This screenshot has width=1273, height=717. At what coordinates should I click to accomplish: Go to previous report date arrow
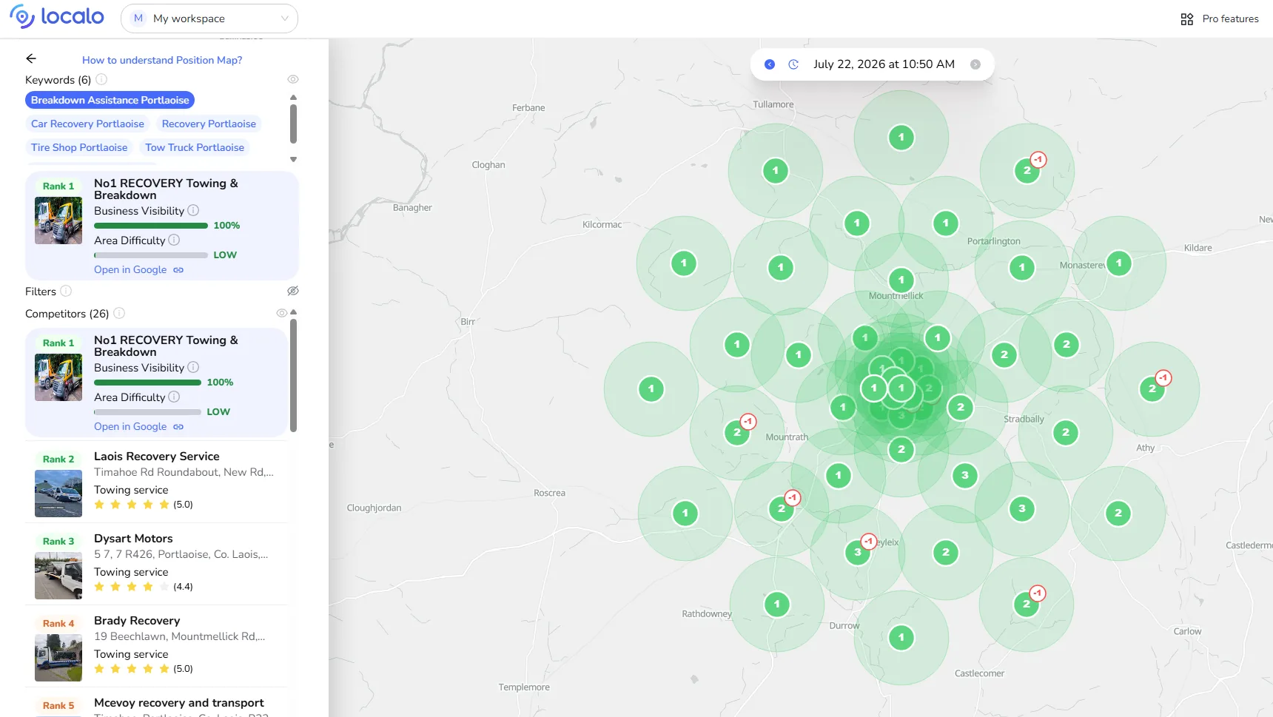coord(770,64)
